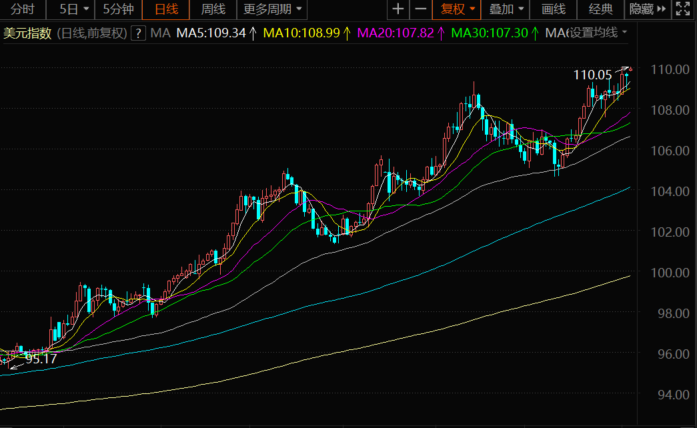Click the 经典 classic view button
Viewport: 697px width, 428px height.
pyautogui.click(x=600, y=9)
